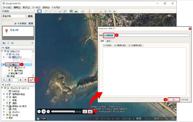Viewport: 193px width, 122px height.
Task: Click the 検索 search button
Action: [30, 16]
